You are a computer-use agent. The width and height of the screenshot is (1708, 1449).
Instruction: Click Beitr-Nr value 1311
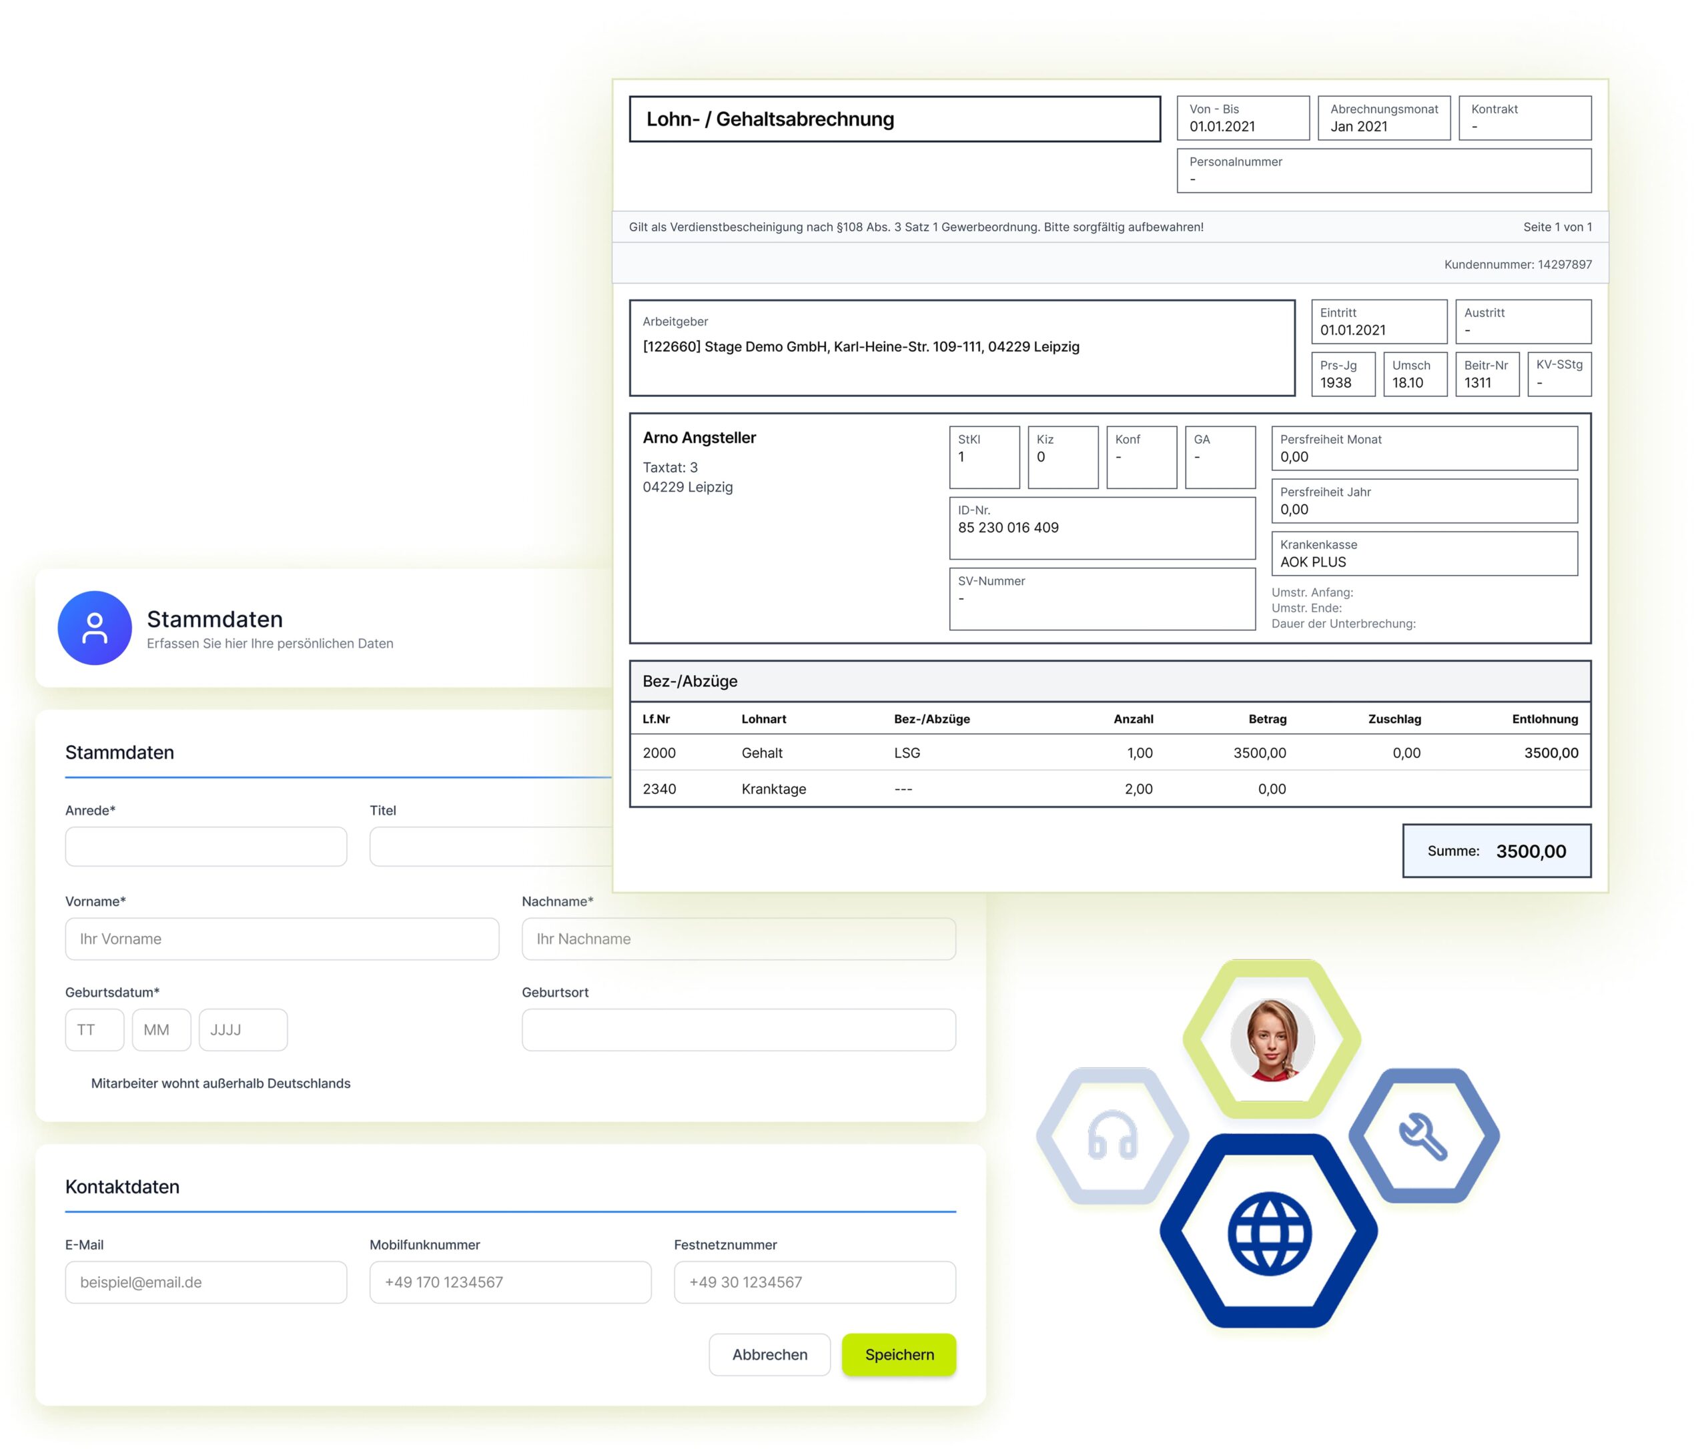pyautogui.click(x=1477, y=383)
